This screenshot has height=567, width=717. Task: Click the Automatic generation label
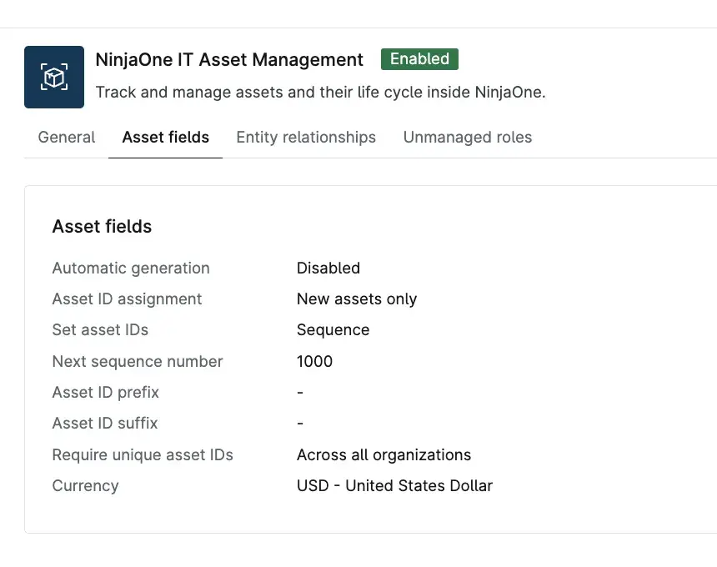tap(131, 268)
